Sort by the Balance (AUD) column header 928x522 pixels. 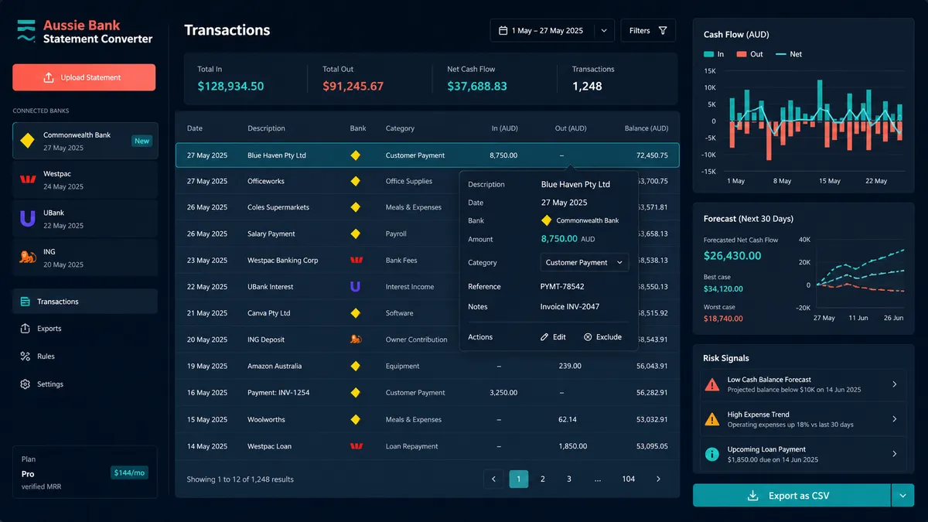[646, 128]
